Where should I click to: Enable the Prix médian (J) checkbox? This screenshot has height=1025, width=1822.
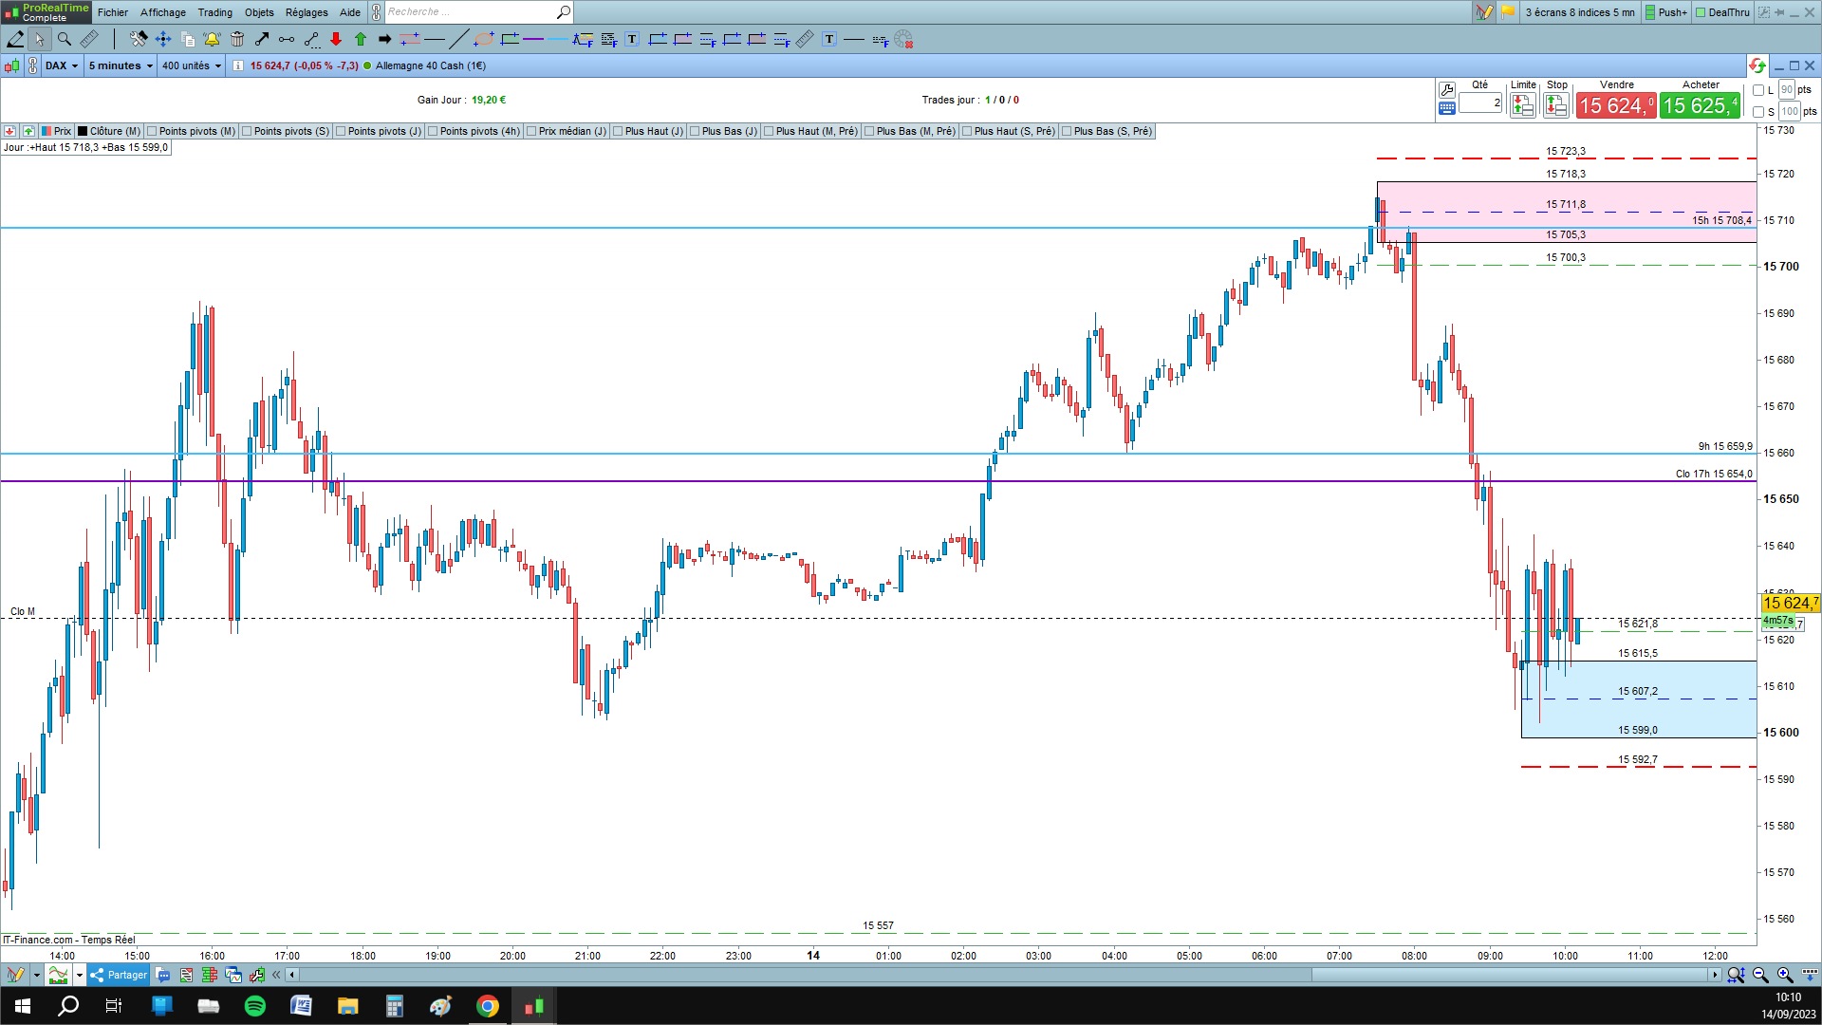click(531, 131)
